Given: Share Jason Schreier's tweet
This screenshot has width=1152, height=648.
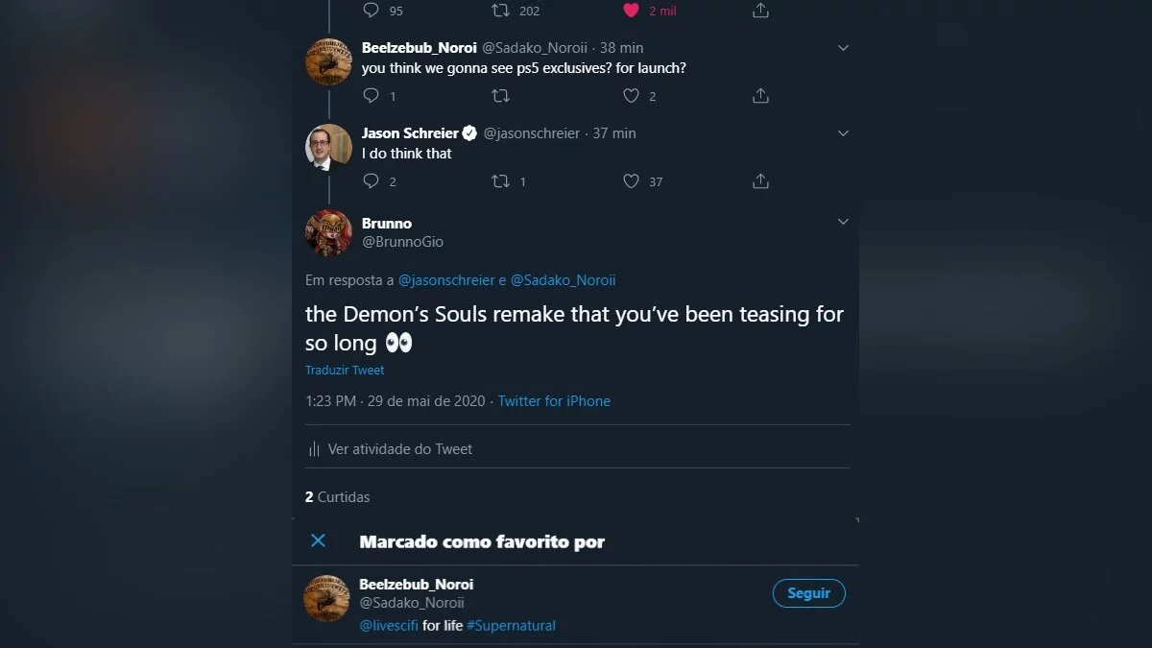Looking at the screenshot, I should tap(760, 181).
